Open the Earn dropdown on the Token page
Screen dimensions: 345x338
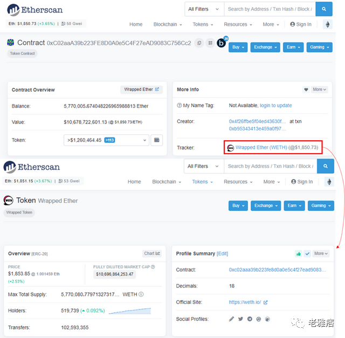click(294, 205)
